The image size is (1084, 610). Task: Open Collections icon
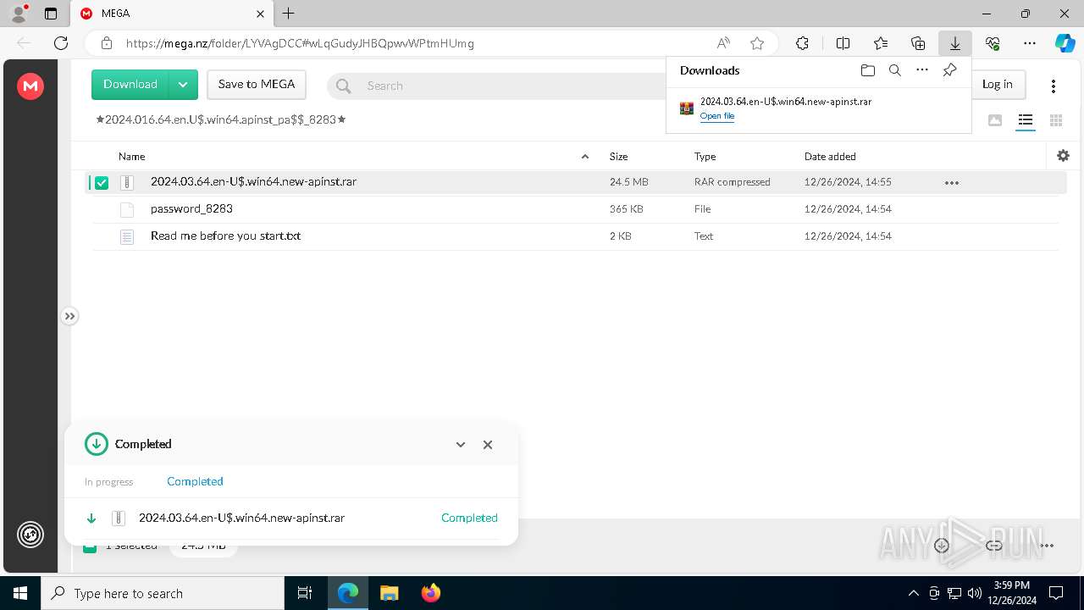(918, 43)
